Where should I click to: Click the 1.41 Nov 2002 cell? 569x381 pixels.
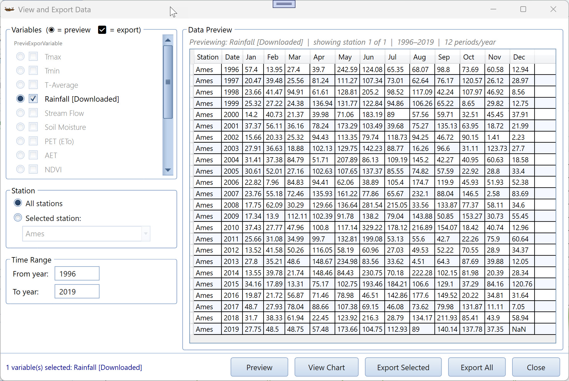tap(497, 137)
